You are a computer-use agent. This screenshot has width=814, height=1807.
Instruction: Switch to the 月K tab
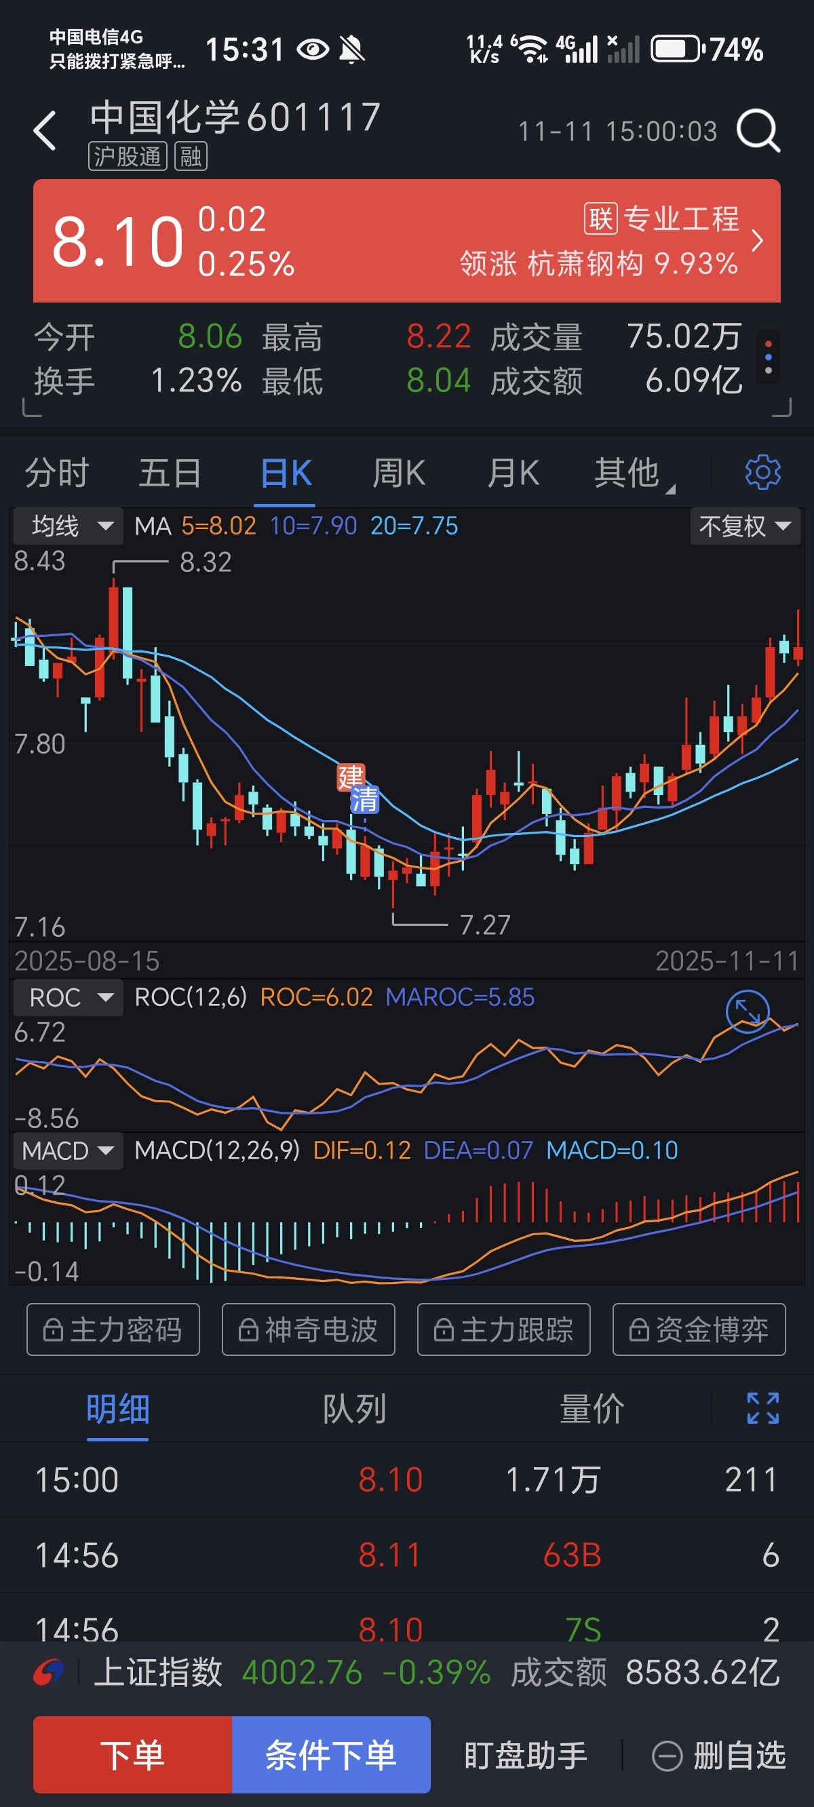coord(513,473)
